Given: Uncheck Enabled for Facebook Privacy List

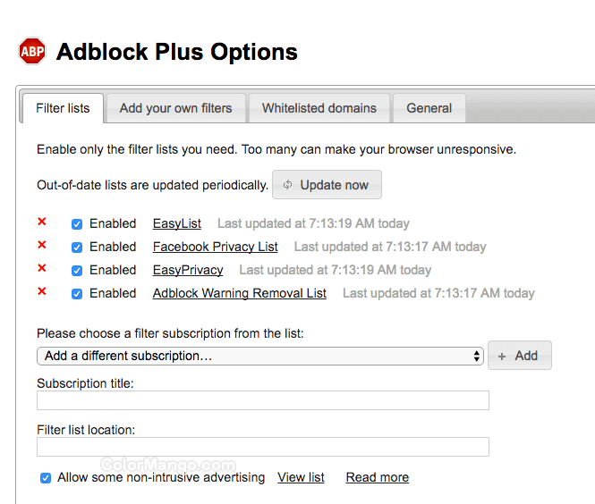Looking at the screenshot, I should tap(77, 248).
